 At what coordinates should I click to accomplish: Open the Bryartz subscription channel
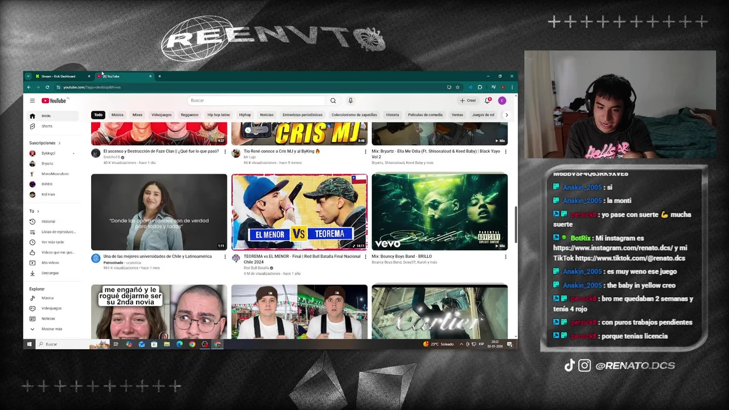tap(52, 163)
